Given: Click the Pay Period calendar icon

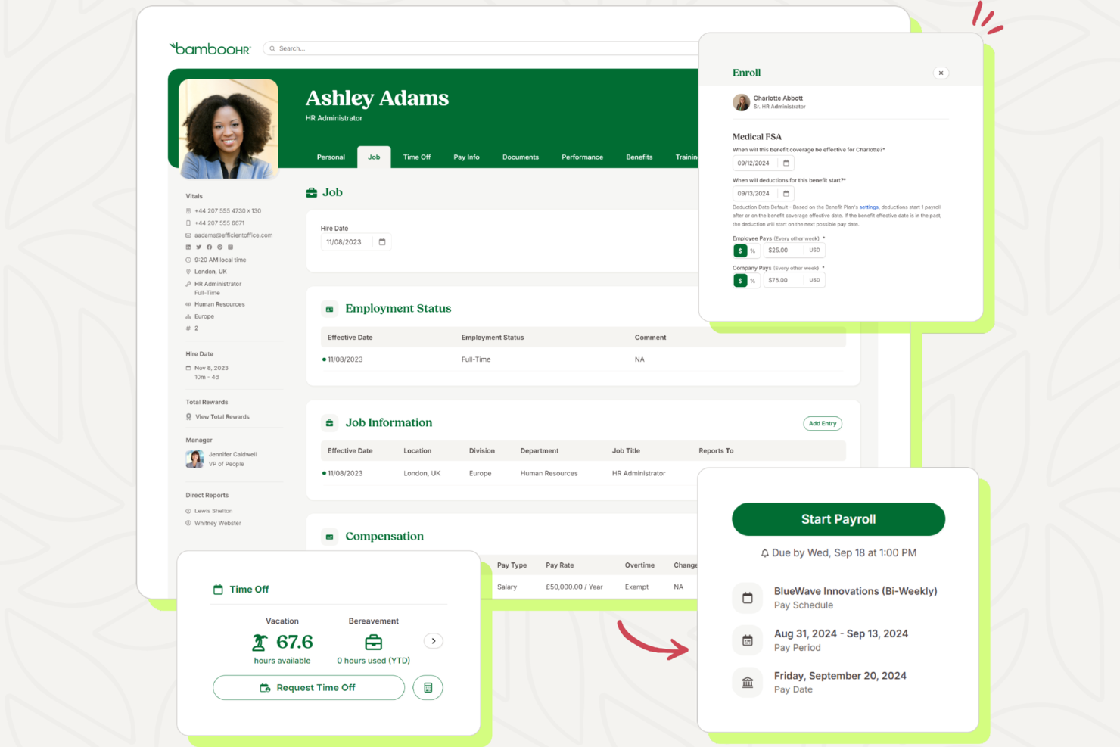Looking at the screenshot, I should tap(748, 640).
